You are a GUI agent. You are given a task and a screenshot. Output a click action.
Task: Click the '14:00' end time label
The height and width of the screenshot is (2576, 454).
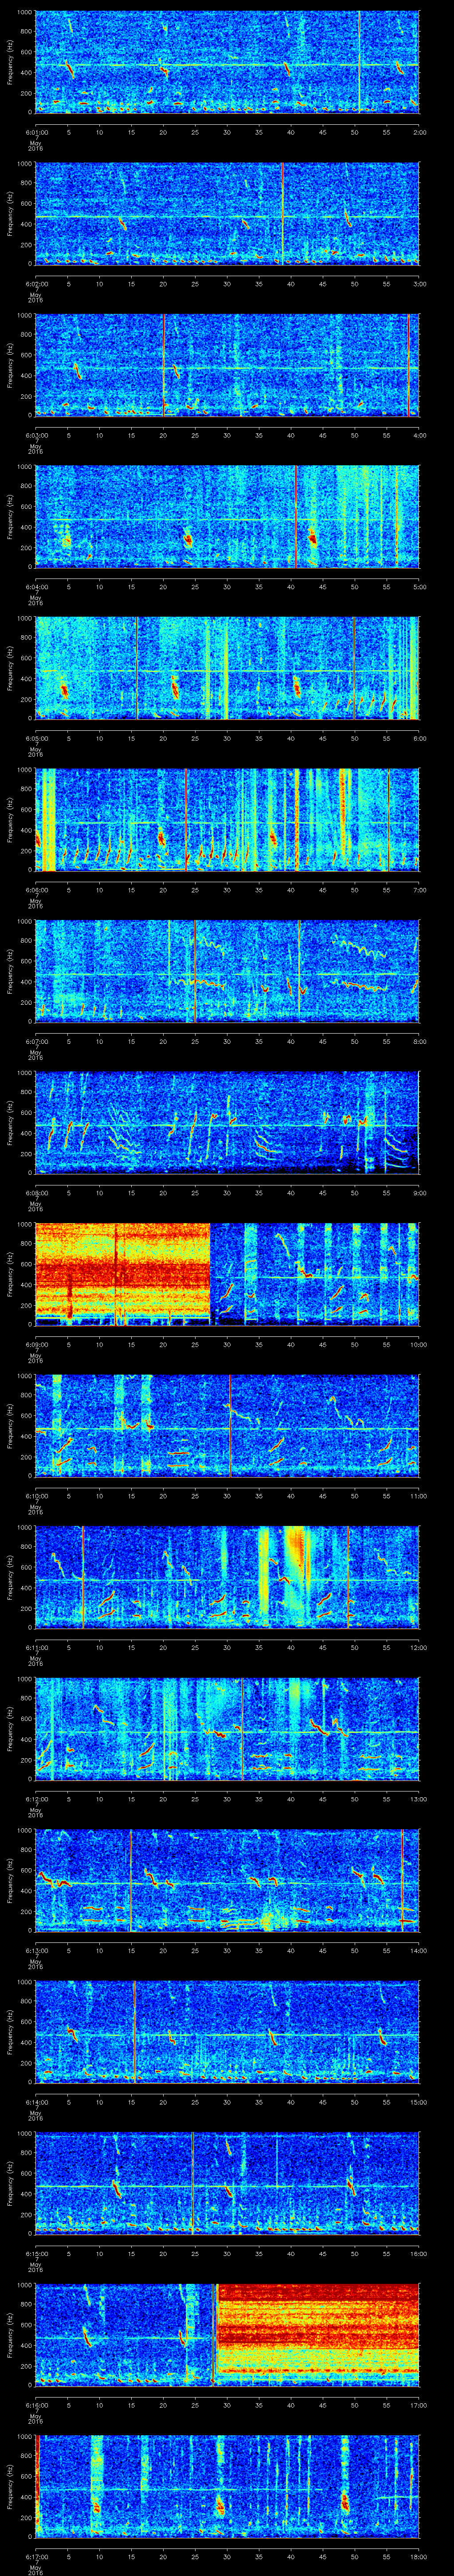(418, 1950)
